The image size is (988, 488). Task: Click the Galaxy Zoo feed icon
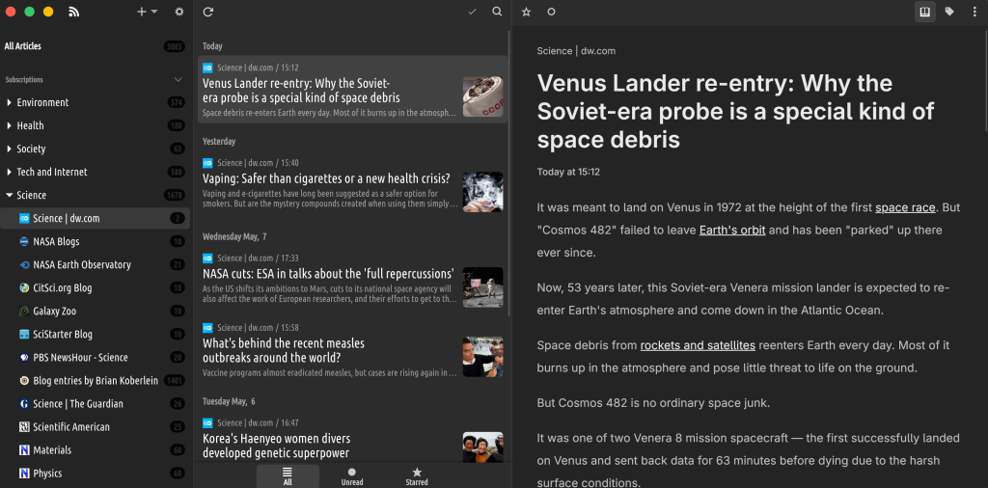point(24,312)
